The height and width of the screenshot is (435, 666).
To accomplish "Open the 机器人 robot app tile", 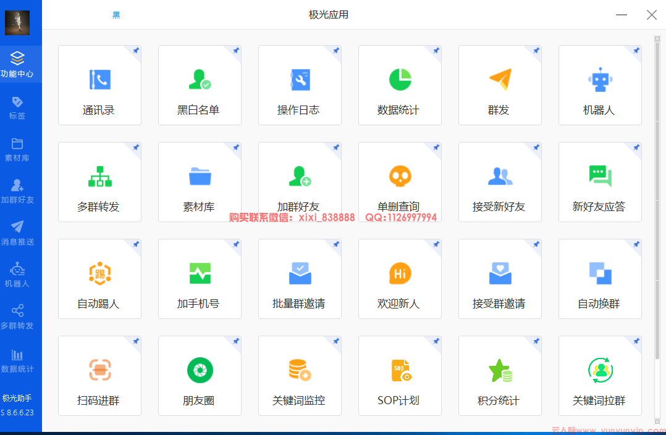I will [600, 86].
